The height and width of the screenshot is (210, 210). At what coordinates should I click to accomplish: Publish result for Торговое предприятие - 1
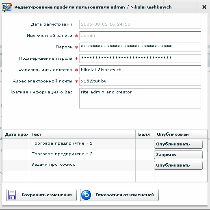point(178,144)
